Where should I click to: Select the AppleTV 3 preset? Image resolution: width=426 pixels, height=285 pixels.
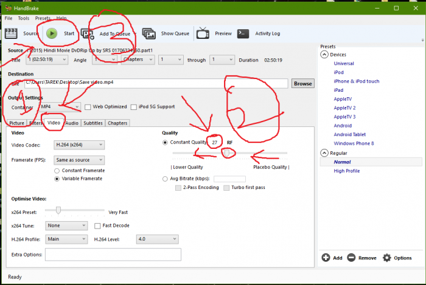pos(344,117)
